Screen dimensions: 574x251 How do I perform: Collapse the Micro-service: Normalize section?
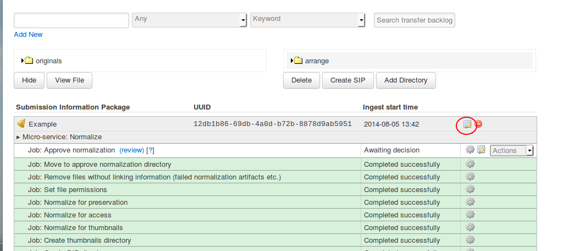tap(18, 137)
